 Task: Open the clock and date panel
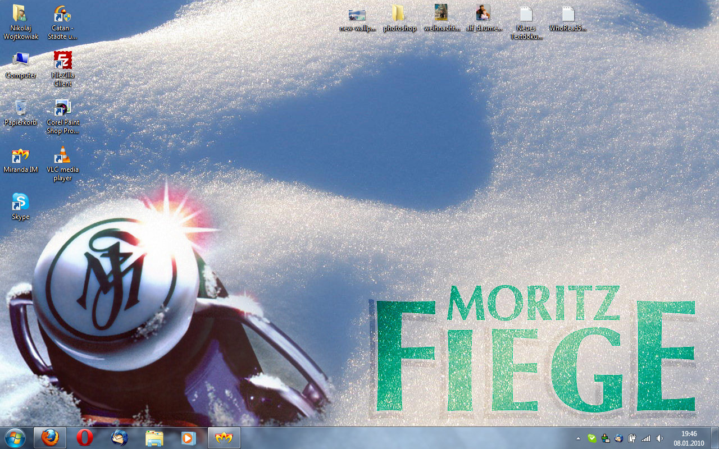pyautogui.click(x=689, y=438)
